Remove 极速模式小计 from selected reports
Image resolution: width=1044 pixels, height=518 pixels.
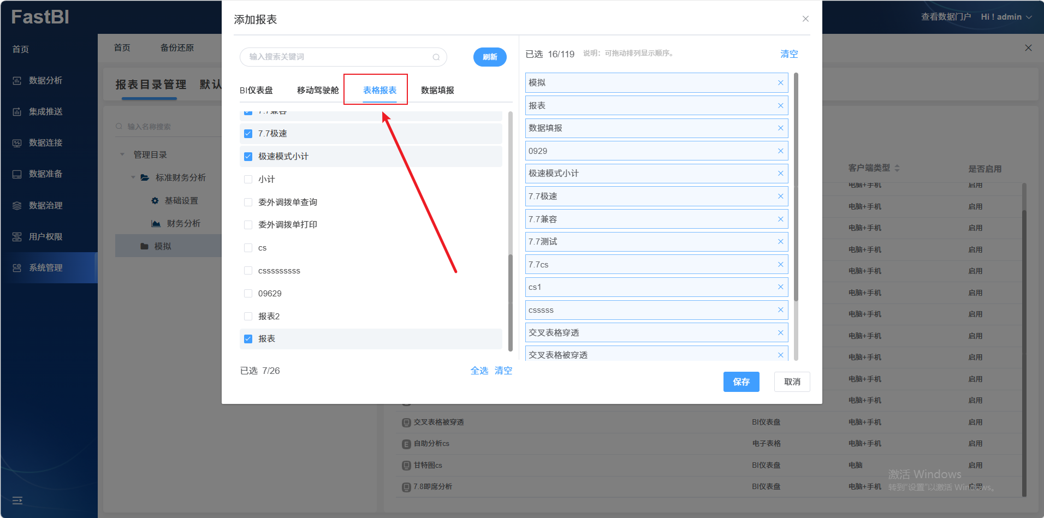pos(780,174)
